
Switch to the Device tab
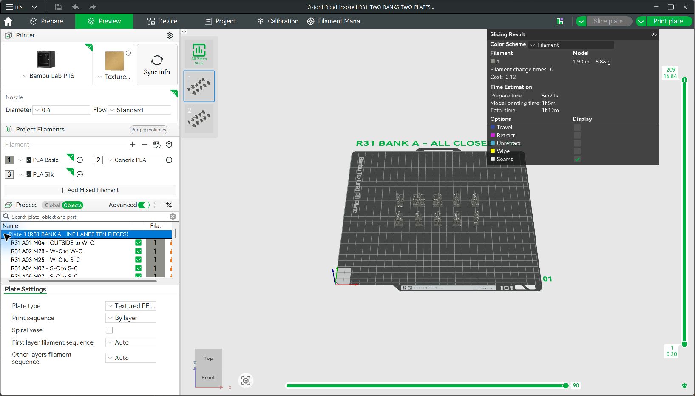tap(162, 21)
